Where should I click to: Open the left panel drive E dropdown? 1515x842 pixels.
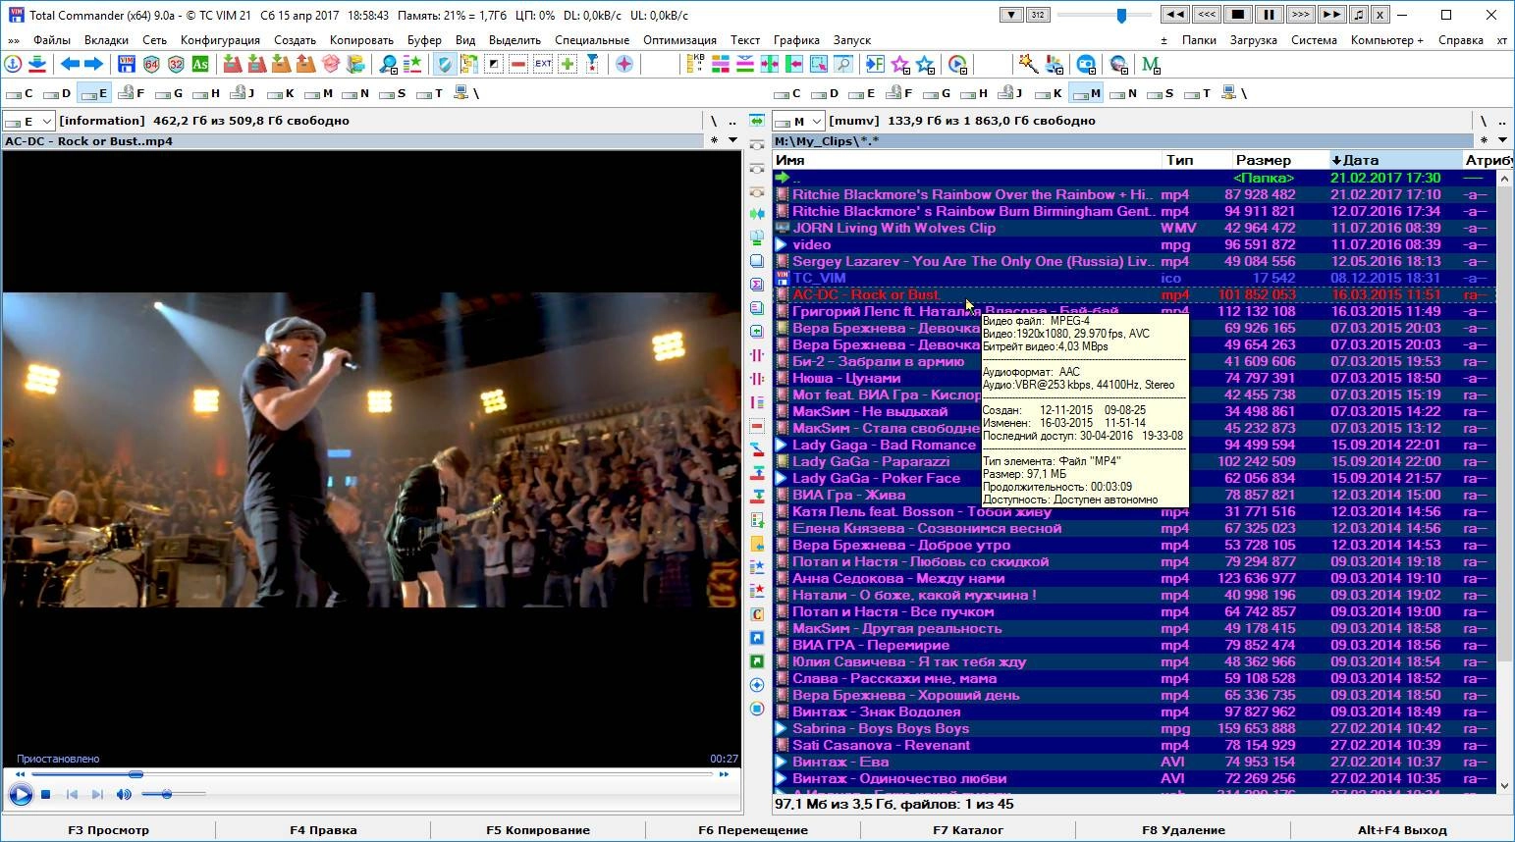(x=28, y=121)
